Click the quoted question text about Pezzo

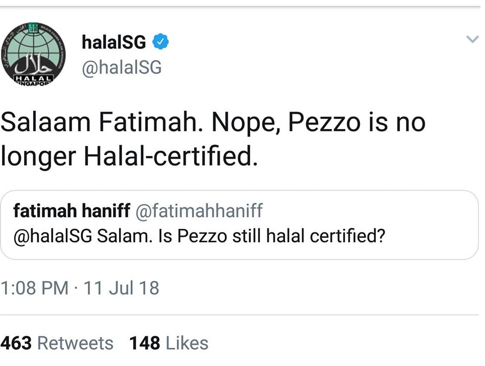pyautogui.click(x=241, y=236)
